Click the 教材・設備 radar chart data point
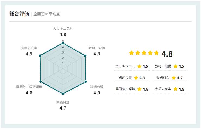 click(85, 56)
